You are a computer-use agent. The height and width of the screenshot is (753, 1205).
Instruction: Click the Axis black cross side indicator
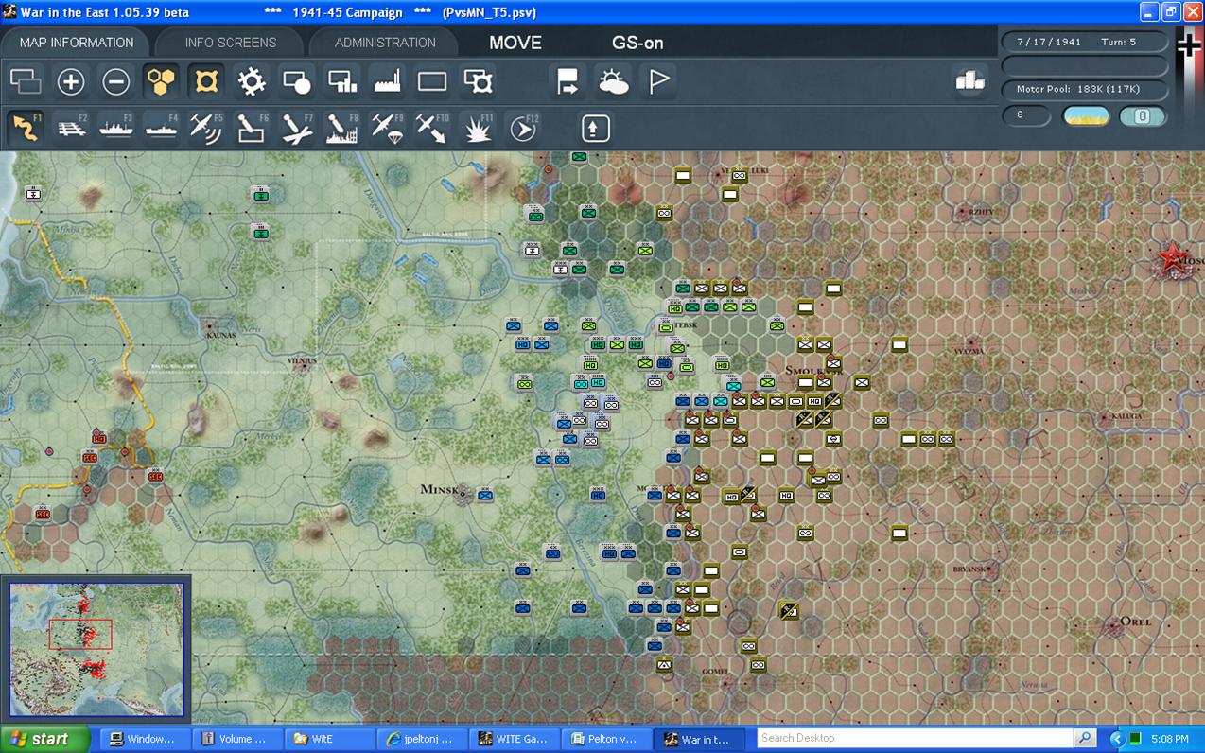1188,44
